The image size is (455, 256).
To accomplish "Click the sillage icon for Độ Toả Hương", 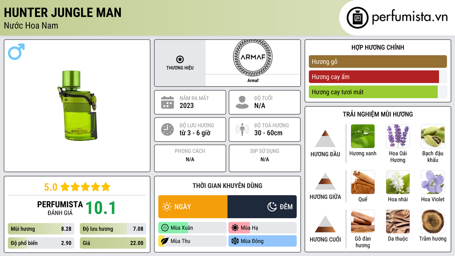I will pyautogui.click(x=242, y=129).
